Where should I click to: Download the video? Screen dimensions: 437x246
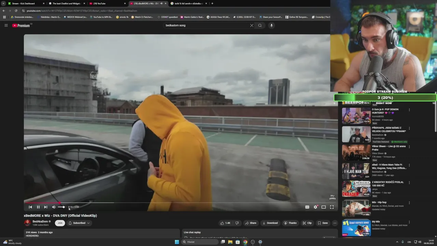pos(270,223)
